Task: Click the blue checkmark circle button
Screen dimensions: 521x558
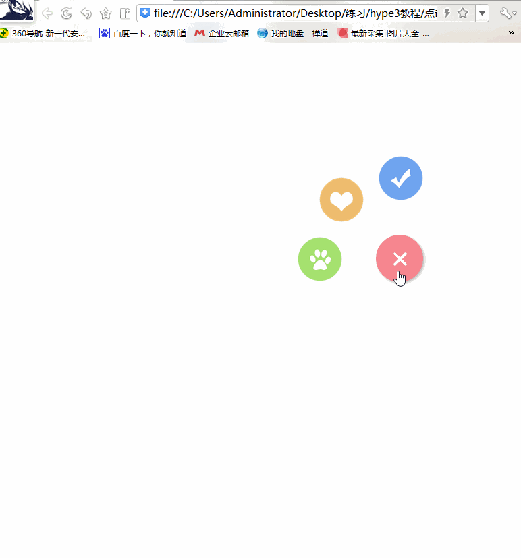Action: click(401, 178)
